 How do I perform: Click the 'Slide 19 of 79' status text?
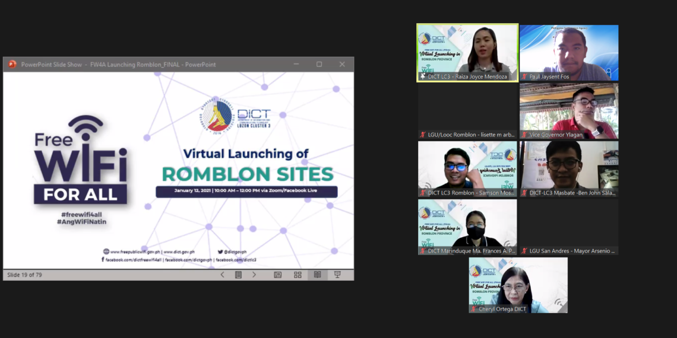click(x=24, y=275)
